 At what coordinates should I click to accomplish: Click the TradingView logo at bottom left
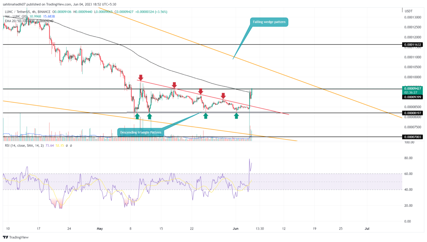(x=16, y=237)
